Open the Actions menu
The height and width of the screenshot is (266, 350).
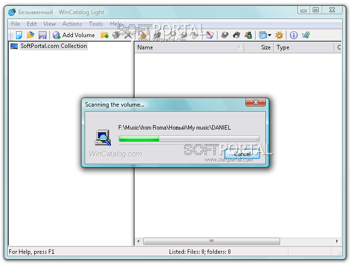72,23
